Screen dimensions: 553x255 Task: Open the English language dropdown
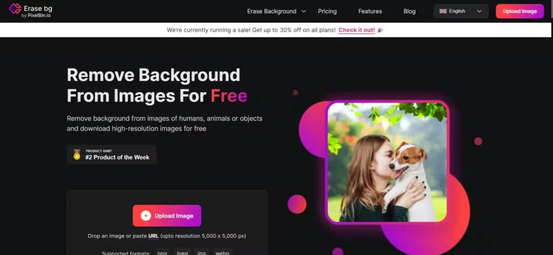(461, 11)
